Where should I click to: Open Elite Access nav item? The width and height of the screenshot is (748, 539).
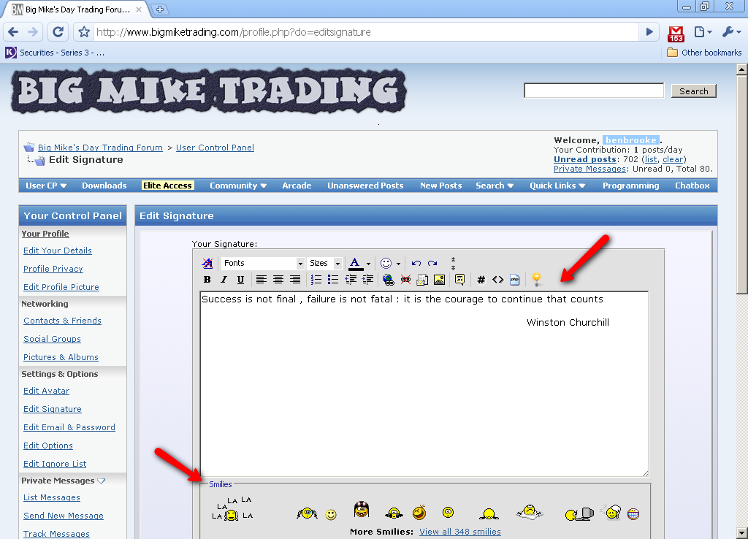tap(167, 186)
